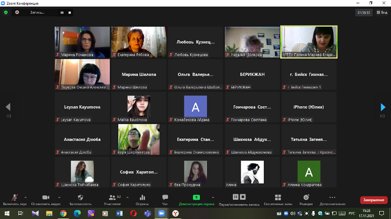Click the red Завершение end meeting button

click(x=373, y=200)
